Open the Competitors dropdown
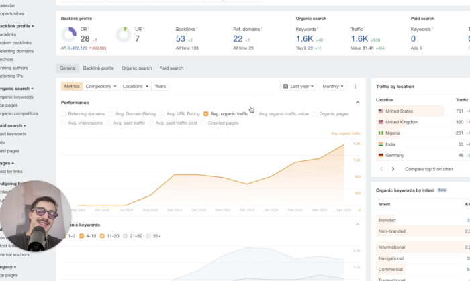The height and width of the screenshot is (281, 470). (102, 87)
